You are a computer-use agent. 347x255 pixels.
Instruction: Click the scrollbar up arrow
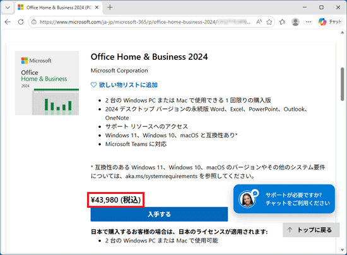click(x=343, y=33)
